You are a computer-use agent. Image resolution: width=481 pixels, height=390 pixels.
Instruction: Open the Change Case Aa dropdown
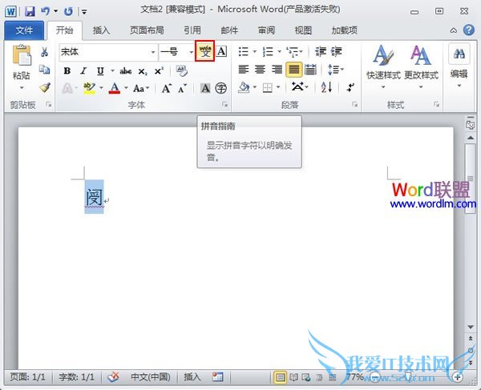pos(141,89)
